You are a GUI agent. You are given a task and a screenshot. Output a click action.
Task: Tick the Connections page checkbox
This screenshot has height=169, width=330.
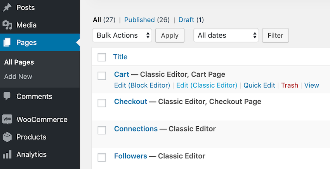[x=102, y=130]
